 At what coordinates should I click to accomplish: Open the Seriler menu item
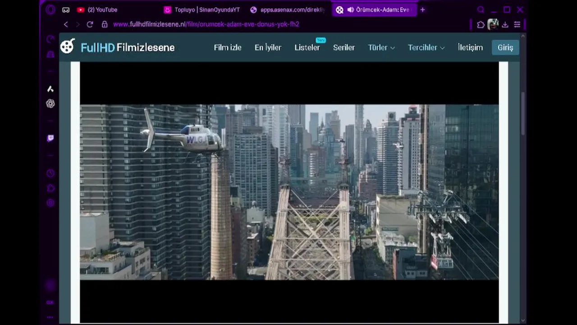pyautogui.click(x=344, y=47)
